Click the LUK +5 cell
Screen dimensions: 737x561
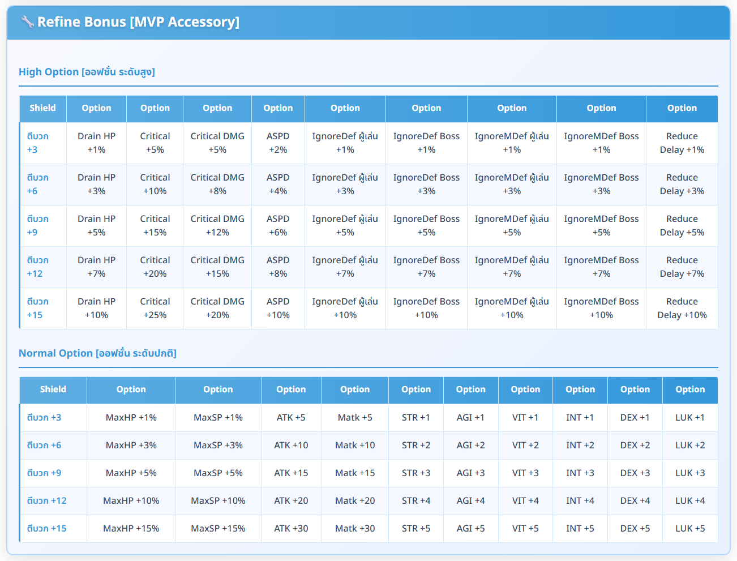pyautogui.click(x=690, y=528)
